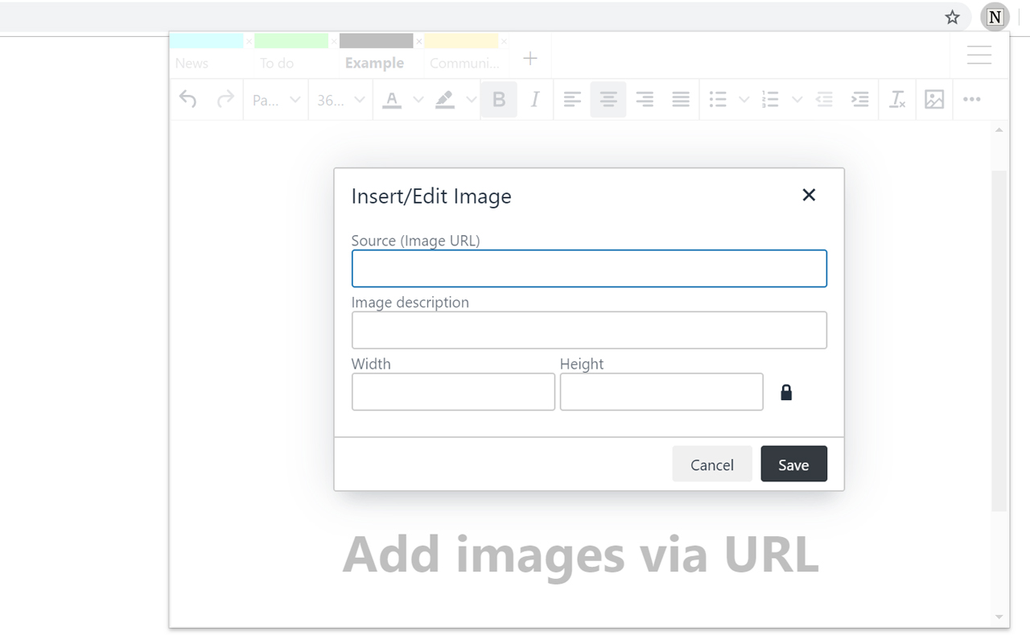Add a new tab with plus icon
This screenshot has height=644, width=1030.
point(530,58)
